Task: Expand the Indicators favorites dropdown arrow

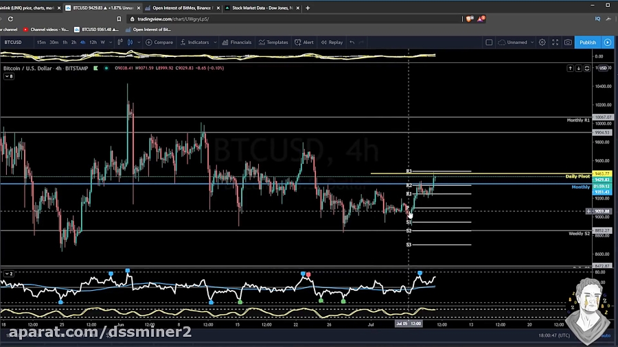Action: [x=215, y=43]
